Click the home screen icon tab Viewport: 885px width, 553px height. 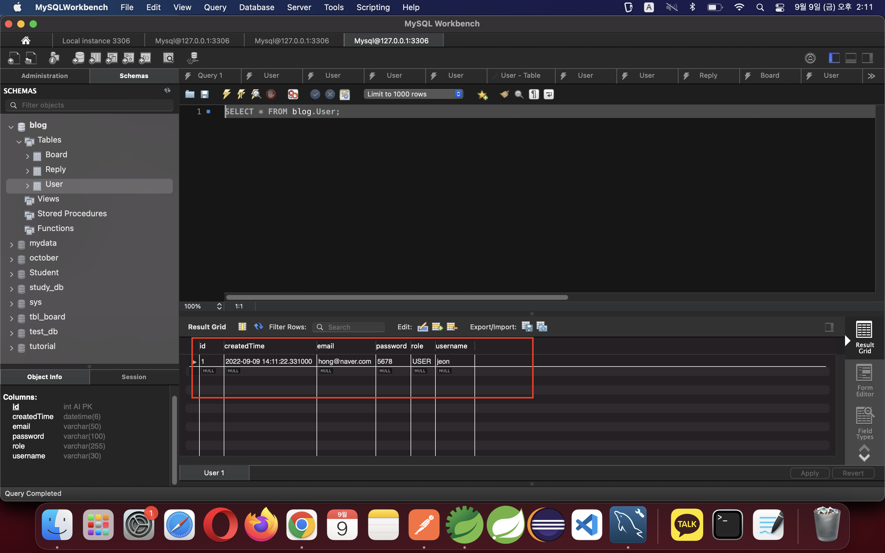[26, 41]
